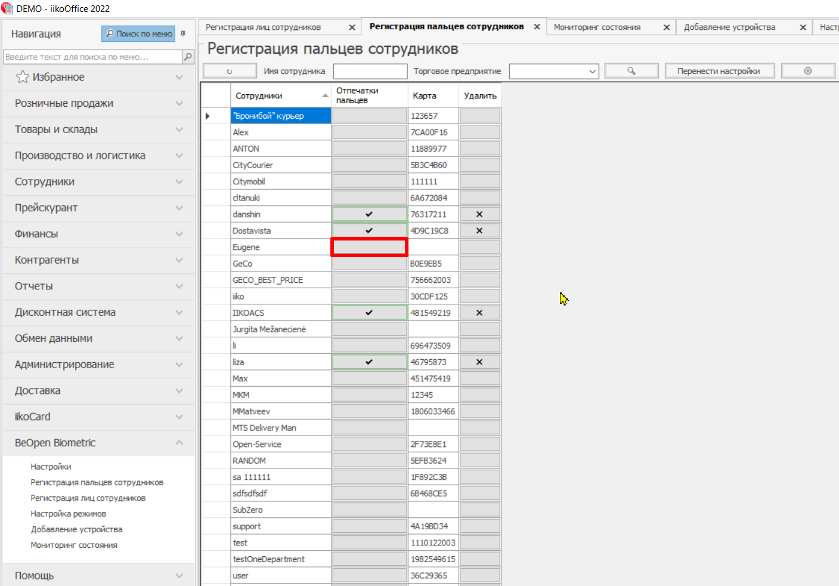Click the fingerprint cell for Max
The height and width of the screenshot is (586, 839).
tap(369, 378)
